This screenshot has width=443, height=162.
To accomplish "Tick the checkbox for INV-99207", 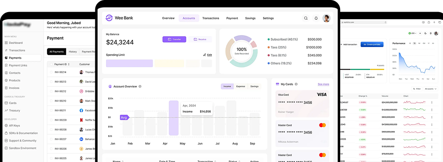I will (x=51, y=139).
